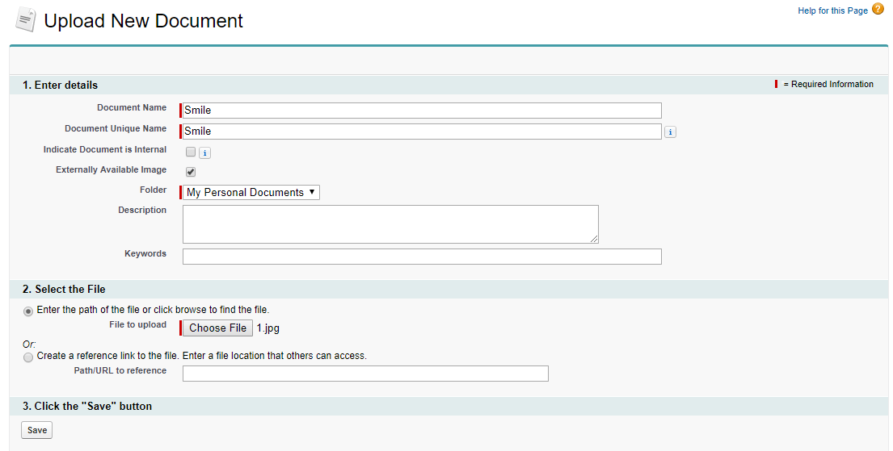Click into the Document Name field

422,111
